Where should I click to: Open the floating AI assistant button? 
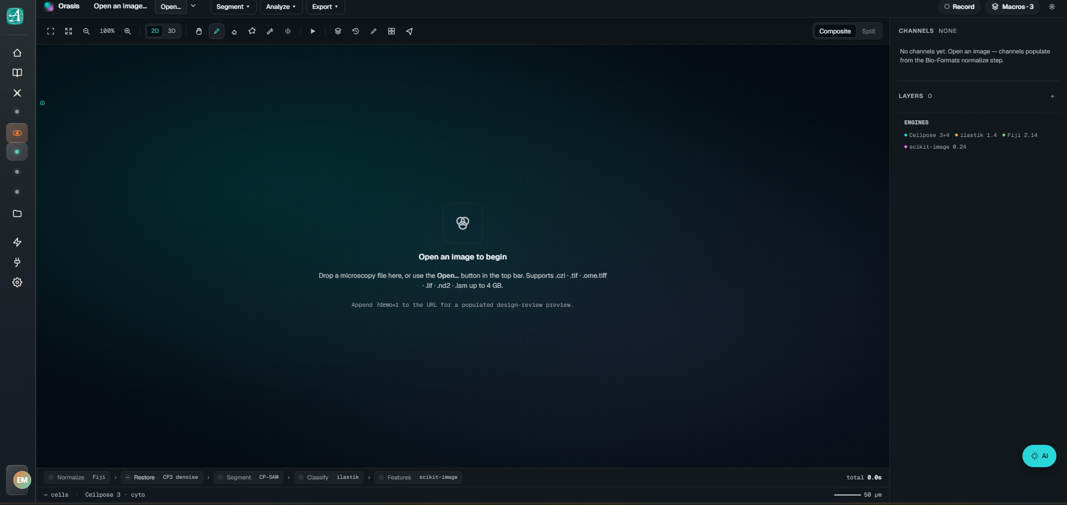click(x=1039, y=456)
